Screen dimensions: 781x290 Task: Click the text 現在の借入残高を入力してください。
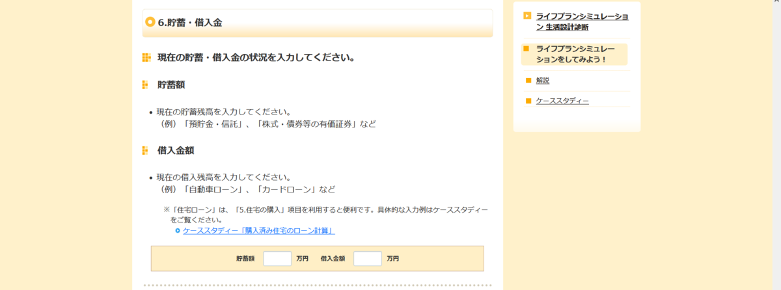tap(223, 177)
